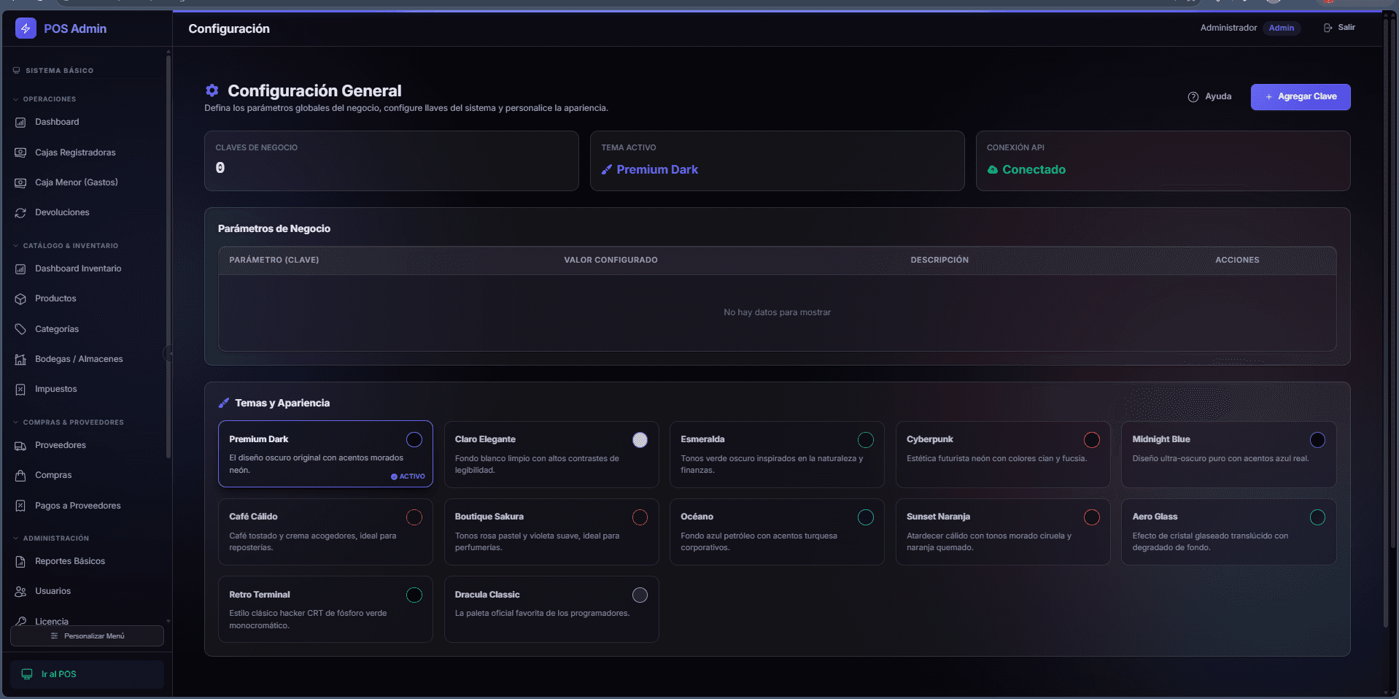Image resolution: width=1399 pixels, height=699 pixels.
Task: Open Ayuda help link
Action: click(x=1210, y=97)
